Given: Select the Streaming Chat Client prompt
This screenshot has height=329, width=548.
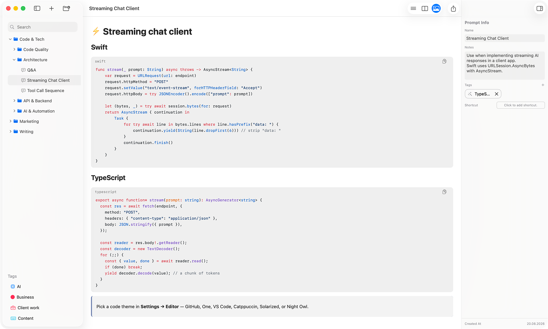Looking at the screenshot, I should tap(44, 80).
